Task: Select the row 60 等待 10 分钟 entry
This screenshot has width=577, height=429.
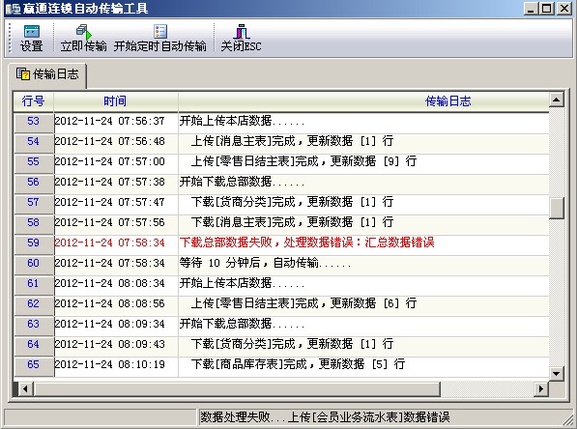Action: 281,263
